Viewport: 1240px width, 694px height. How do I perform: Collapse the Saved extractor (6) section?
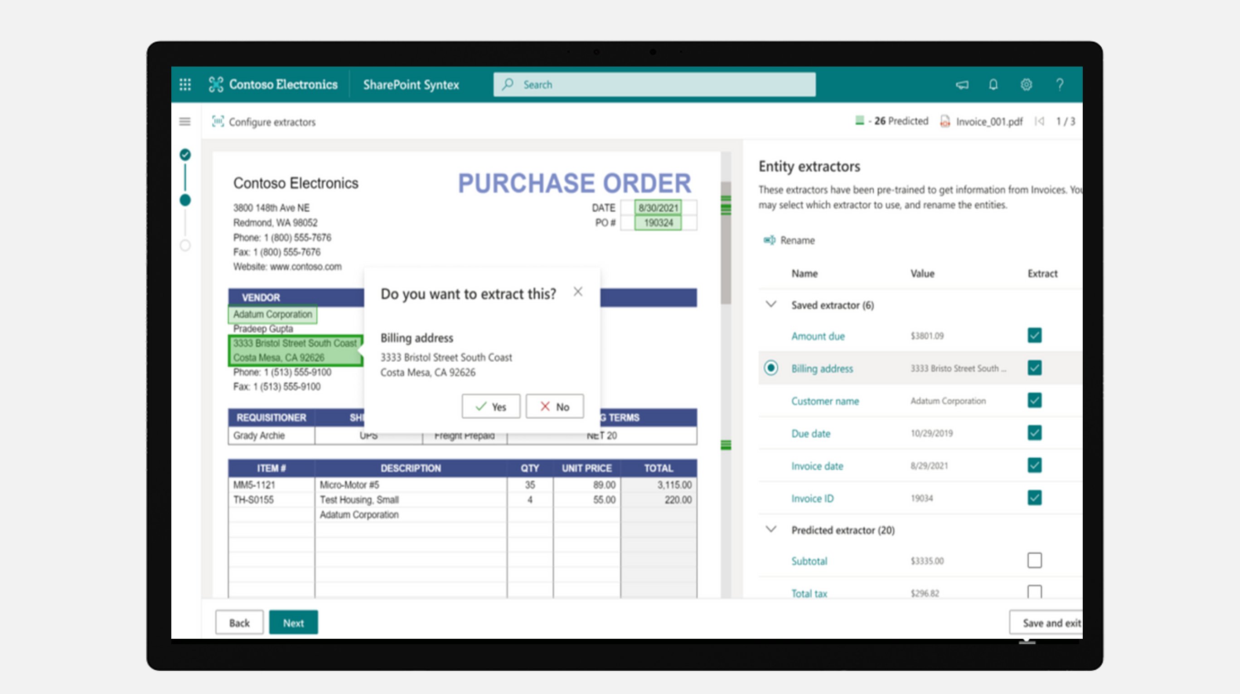[x=771, y=304]
